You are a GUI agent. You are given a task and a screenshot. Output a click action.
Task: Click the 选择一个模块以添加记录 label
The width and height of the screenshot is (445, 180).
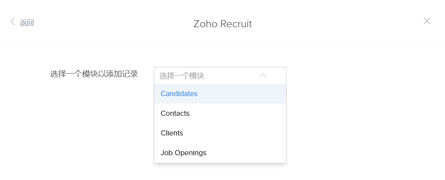point(94,74)
